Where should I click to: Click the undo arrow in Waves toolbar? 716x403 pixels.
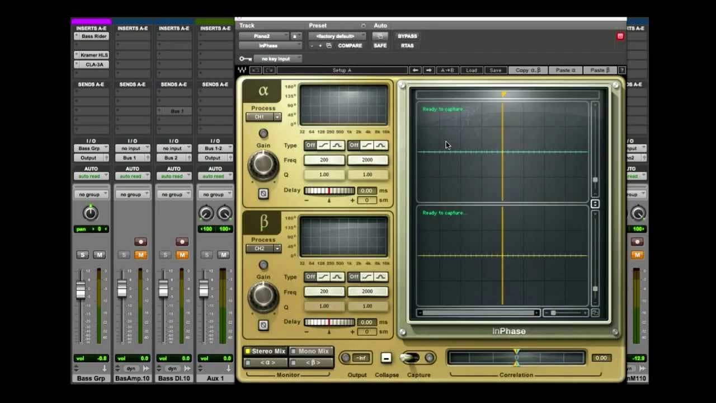255,70
